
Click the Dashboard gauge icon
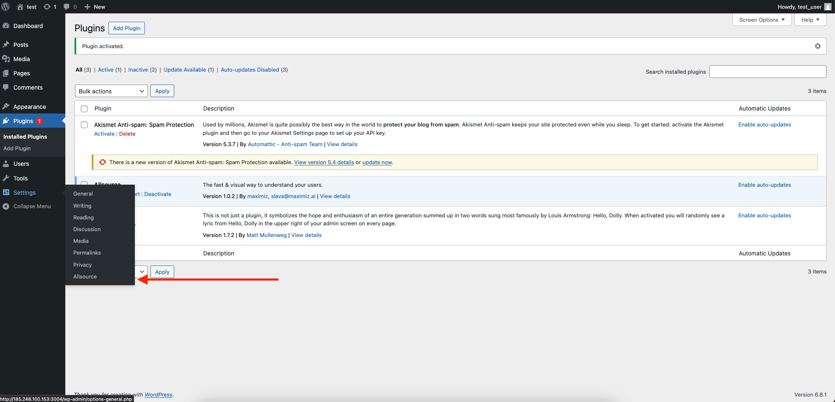[x=6, y=26]
